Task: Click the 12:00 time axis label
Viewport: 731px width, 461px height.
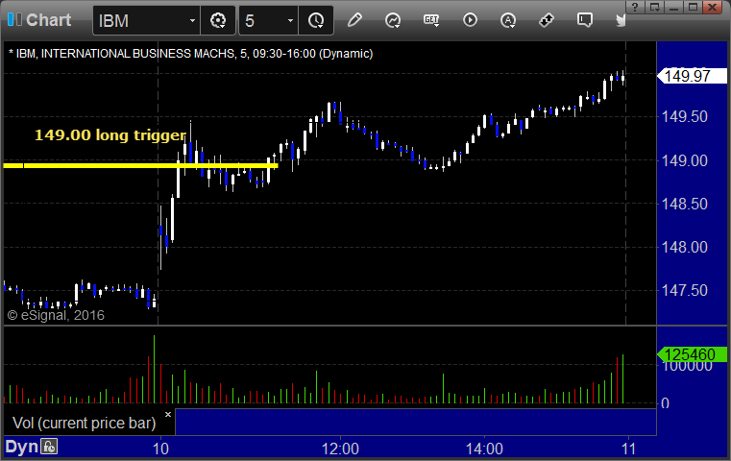Action: tap(340, 449)
